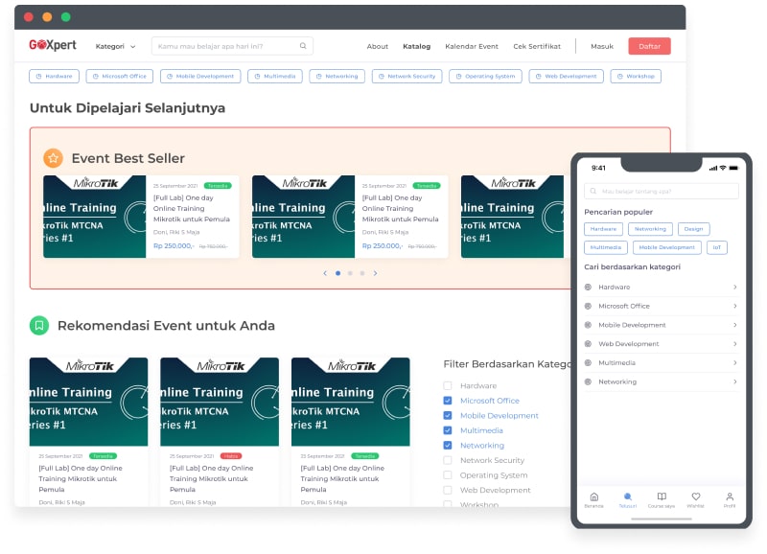The width and height of the screenshot is (767, 554).
Task: Enable the Network Security filter checkbox
Action: click(x=448, y=460)
